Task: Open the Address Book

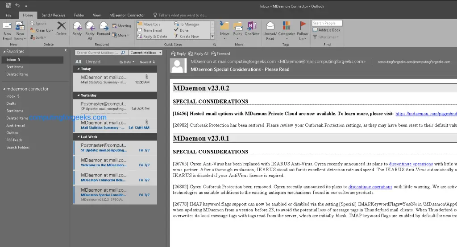Action: pyautogui.click(x=326, y=30)
